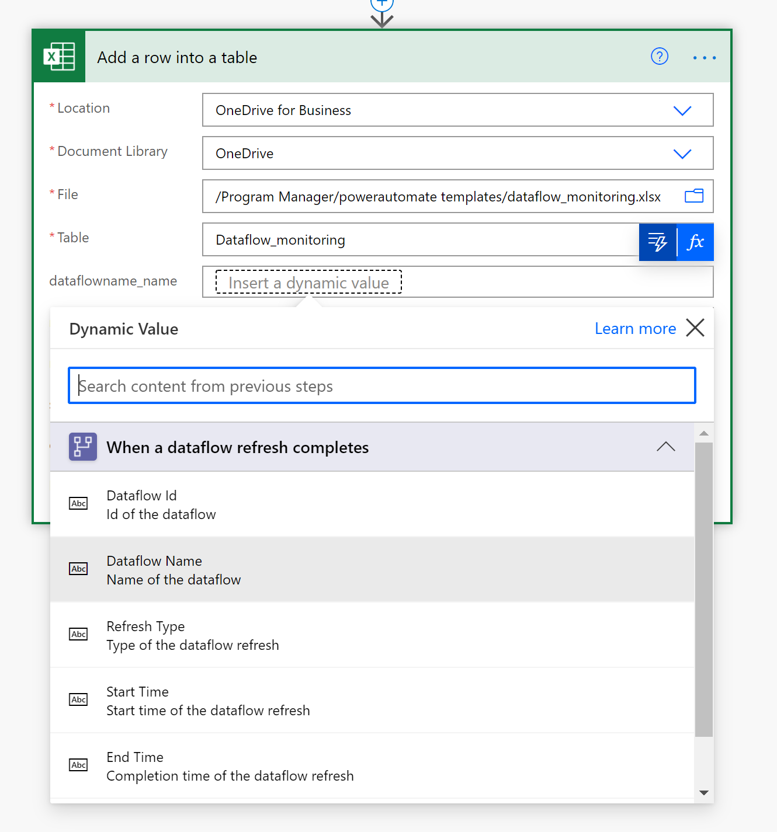This screenshot has width=777, height=832.
Task: Focus the search content from previous steps box
Action: pos(382,385)
